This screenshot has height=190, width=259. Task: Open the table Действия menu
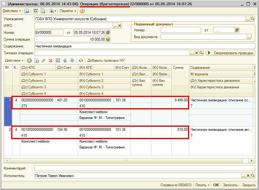coord(14,60)
